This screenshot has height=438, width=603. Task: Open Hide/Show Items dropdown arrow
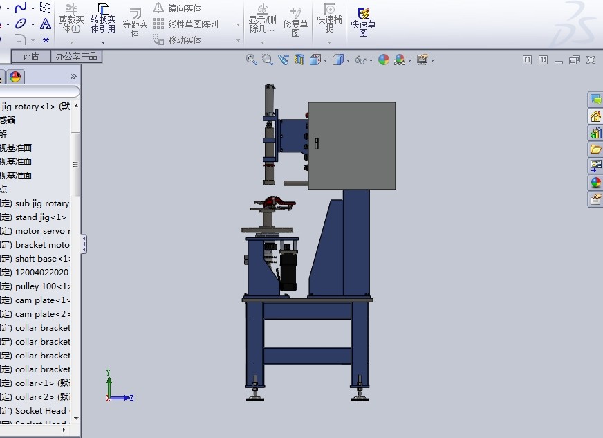371,60
